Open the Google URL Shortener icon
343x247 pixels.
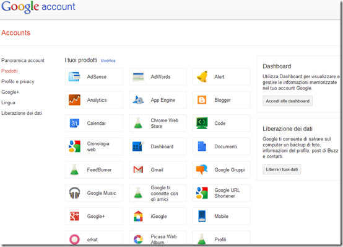(202, 193)
